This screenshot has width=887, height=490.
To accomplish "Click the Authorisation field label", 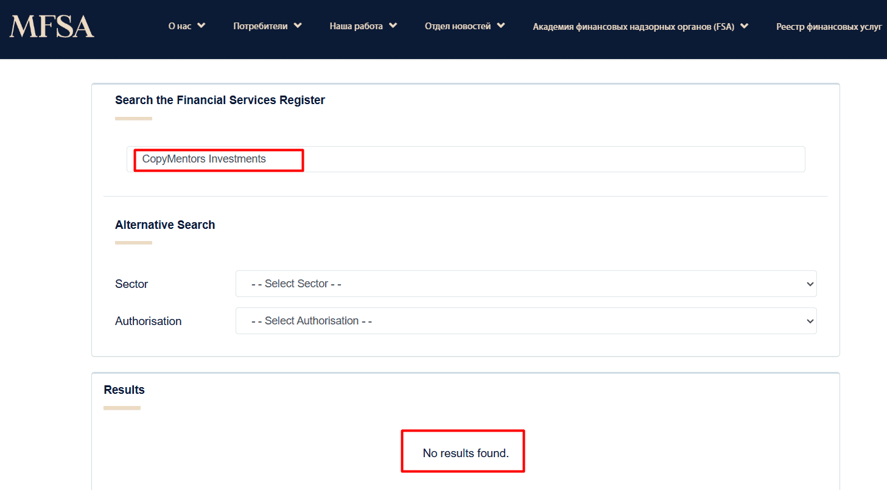I will tap(148, 321).
